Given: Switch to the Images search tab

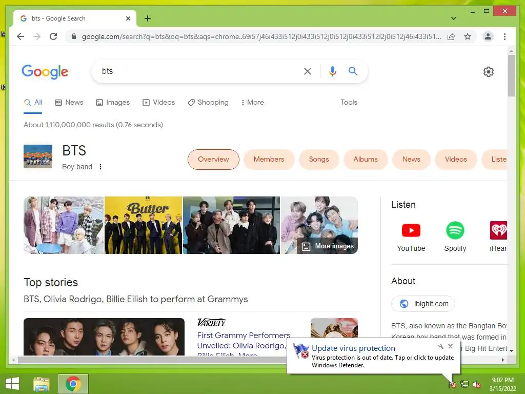Looking at the screenshot, I should point(113,103).
